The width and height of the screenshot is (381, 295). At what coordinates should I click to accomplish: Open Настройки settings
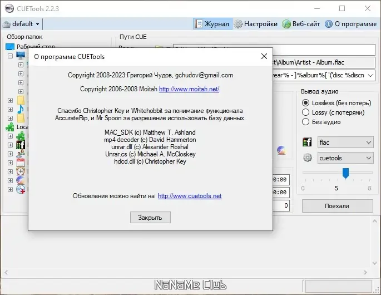[256, 24]
